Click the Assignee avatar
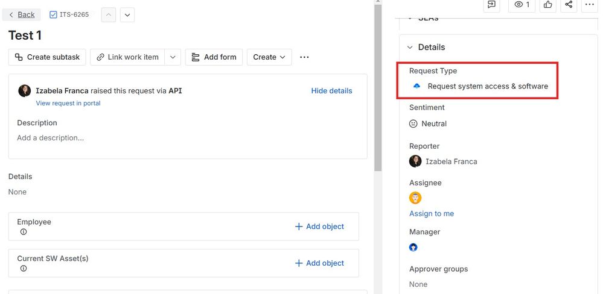The width and height of the screenshot is (603, 294). [415, 198]
